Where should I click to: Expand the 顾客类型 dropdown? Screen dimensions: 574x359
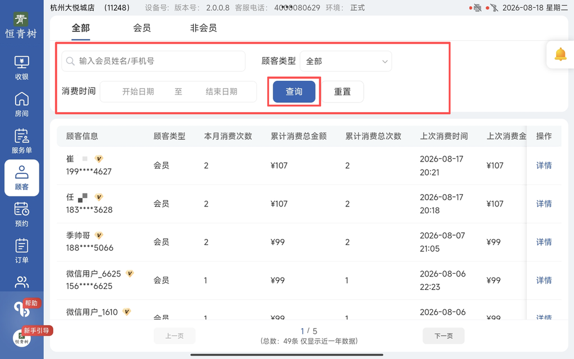(345, 61)
